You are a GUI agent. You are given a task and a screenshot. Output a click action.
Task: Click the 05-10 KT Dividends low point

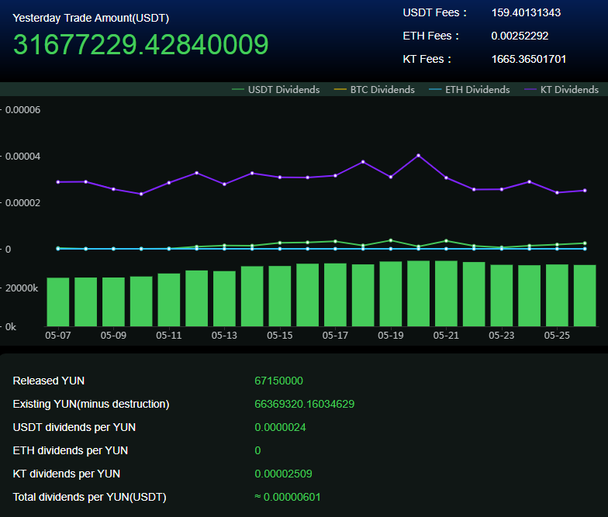[141, 194]
